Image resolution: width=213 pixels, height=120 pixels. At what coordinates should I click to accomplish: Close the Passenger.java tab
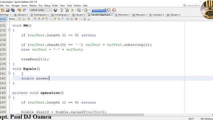[x=48, y=15]
